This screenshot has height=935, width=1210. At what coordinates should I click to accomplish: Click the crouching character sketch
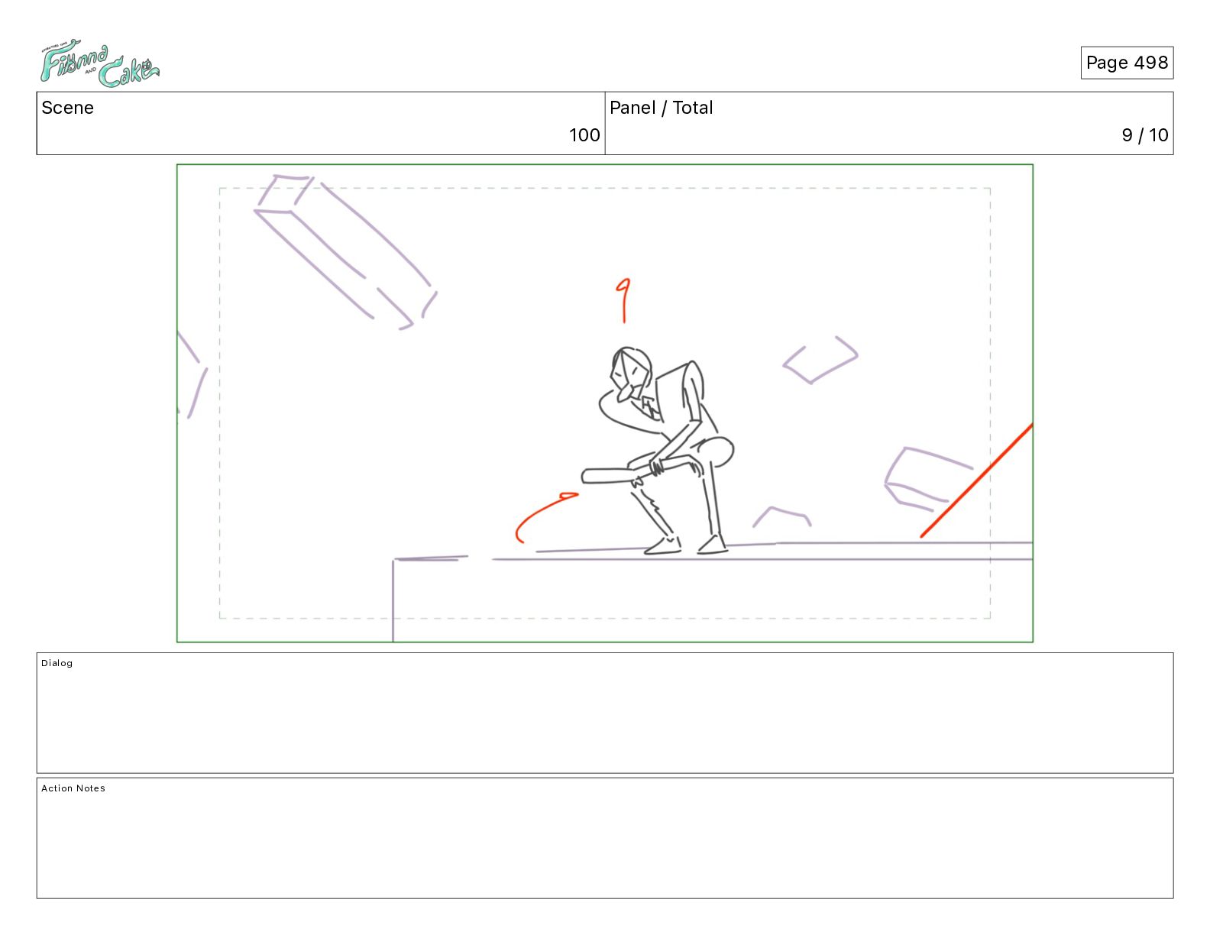[666, 451]
